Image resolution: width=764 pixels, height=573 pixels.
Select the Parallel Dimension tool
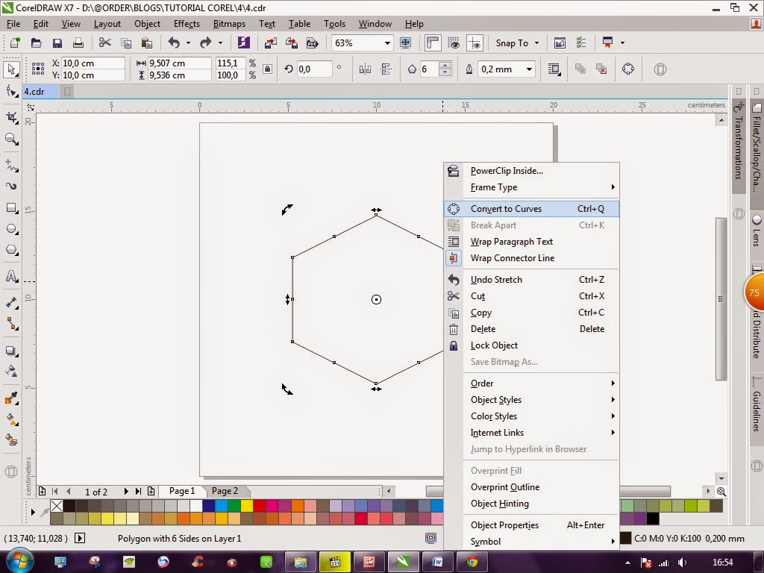click(11, 303)
